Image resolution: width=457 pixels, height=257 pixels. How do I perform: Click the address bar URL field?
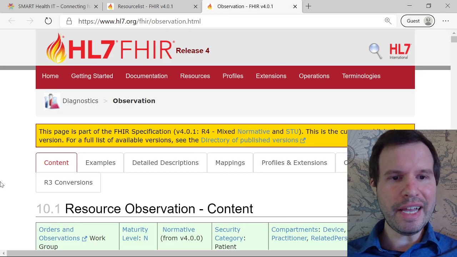(228, 21)
